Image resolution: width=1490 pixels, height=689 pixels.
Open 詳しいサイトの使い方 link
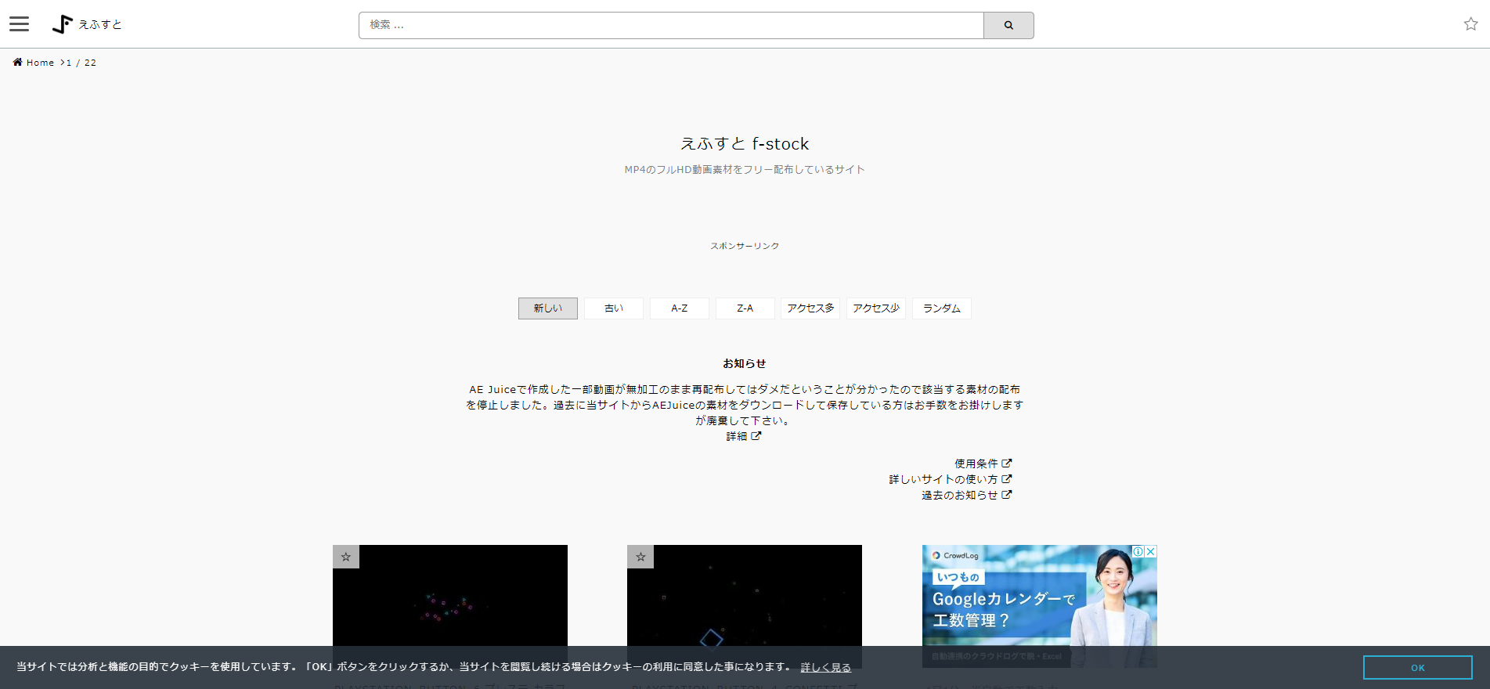pyautogui.click(x=951, y=479)
